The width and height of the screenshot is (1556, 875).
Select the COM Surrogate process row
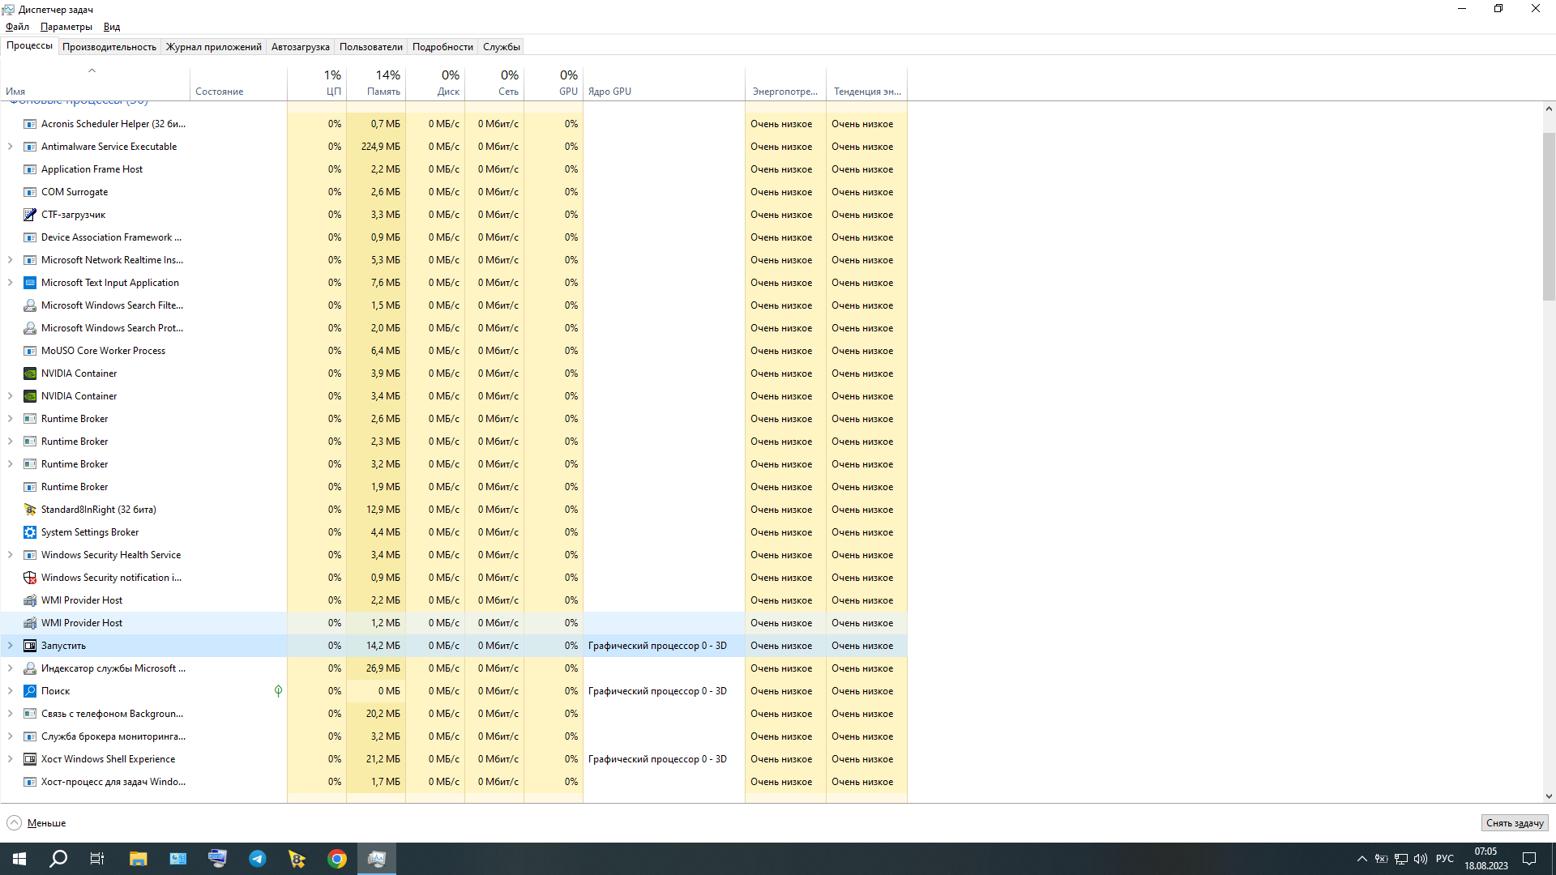click(x=454, y=192)
